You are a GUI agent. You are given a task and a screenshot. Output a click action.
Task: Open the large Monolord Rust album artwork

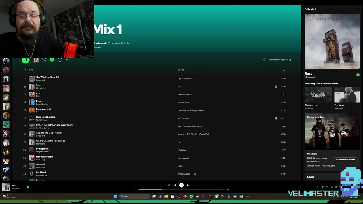pos(332,41)
